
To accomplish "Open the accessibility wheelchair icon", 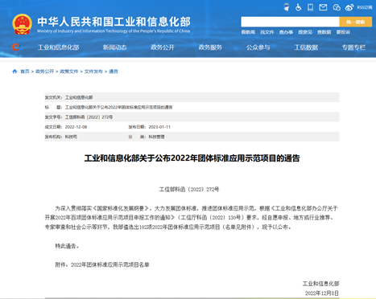I will point(298,7).
